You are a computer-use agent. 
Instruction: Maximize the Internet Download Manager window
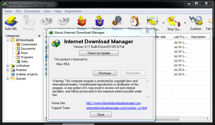(x=196, y=3)
